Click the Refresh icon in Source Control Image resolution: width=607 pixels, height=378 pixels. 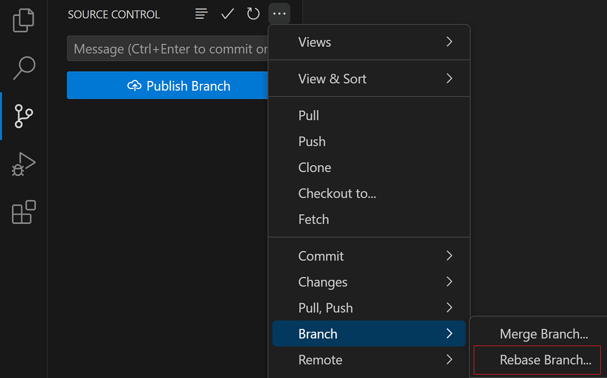click(253, 14)
